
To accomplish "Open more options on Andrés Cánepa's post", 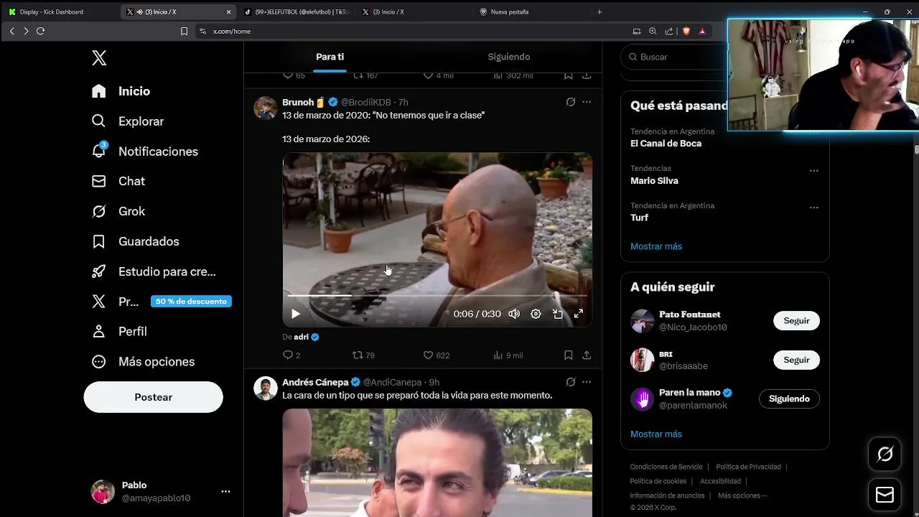I will click(587, 382).
